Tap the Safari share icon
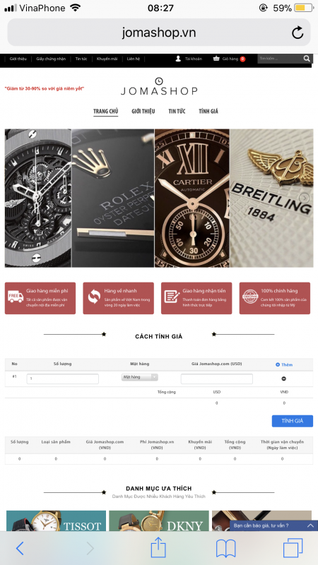This screenshot has width=318, height=565. click(158, 548)
